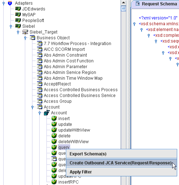Choose Apply Filter from context menu
This screenshot has height=185, width=179.
(x=122, y=172)
